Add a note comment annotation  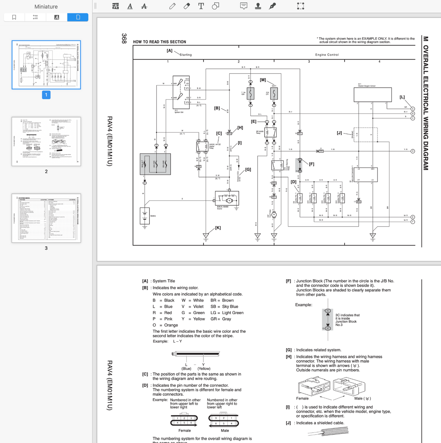[244, 6]
